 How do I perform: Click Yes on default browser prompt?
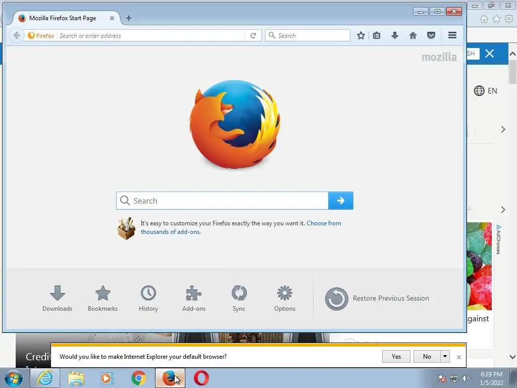tap(396, 357)
